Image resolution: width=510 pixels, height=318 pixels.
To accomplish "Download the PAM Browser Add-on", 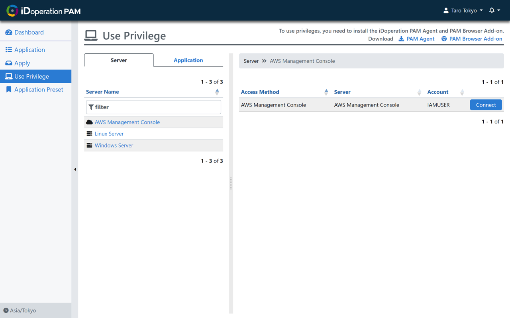I will (x=472, y=39).
